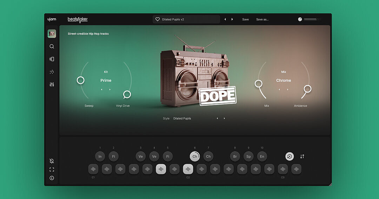Click the Save button
The image size is (379, 199).
point(245,20)
